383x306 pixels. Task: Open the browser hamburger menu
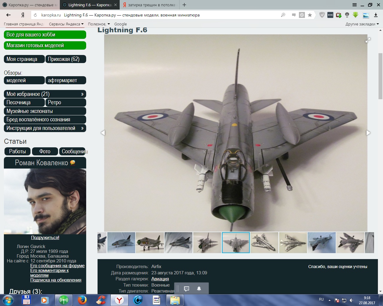(x=355, y=5)
